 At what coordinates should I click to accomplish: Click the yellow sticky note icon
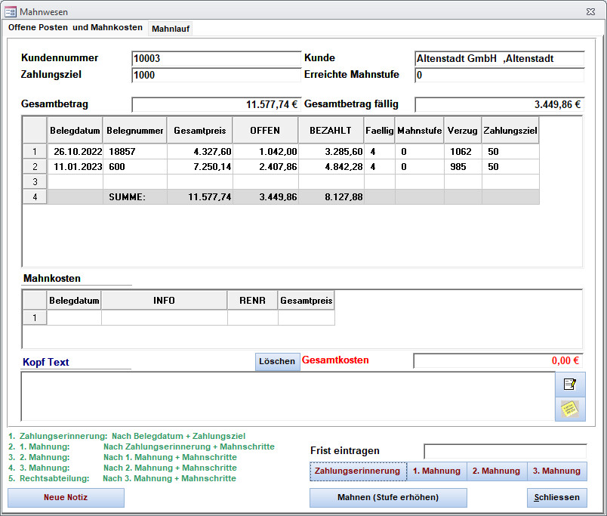(x=570, y=409)
